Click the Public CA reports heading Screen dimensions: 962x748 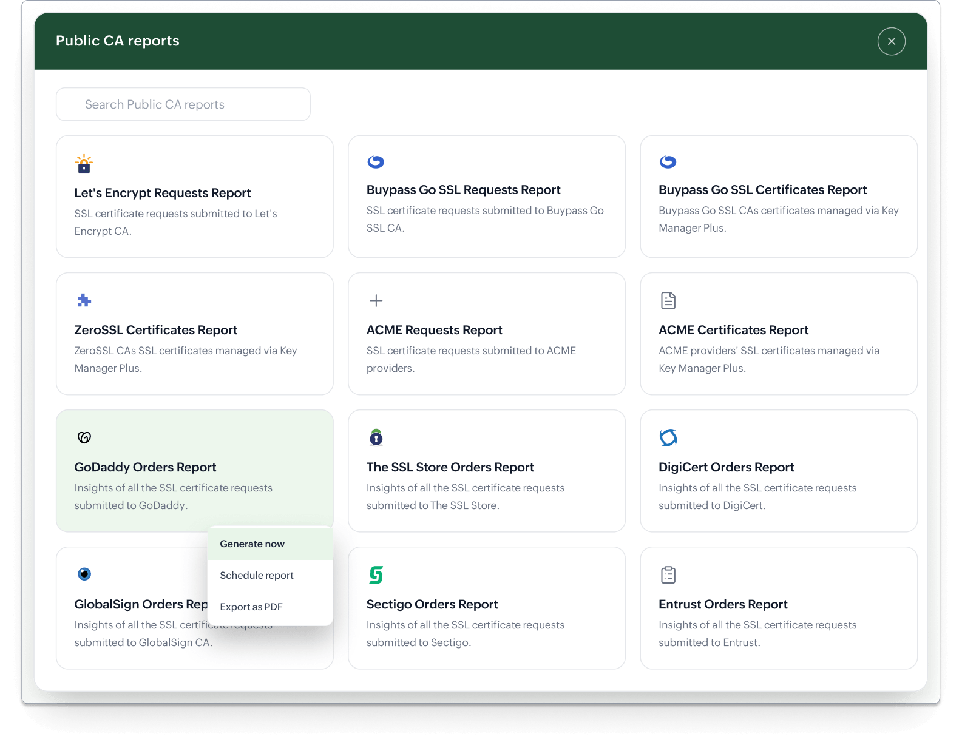point(118,41)
